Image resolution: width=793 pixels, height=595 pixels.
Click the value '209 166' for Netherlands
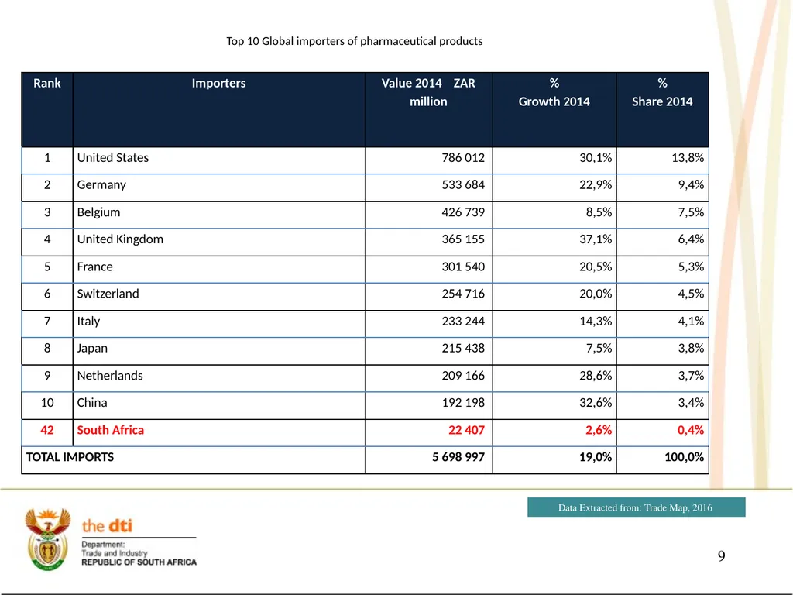tap(463, 376)
